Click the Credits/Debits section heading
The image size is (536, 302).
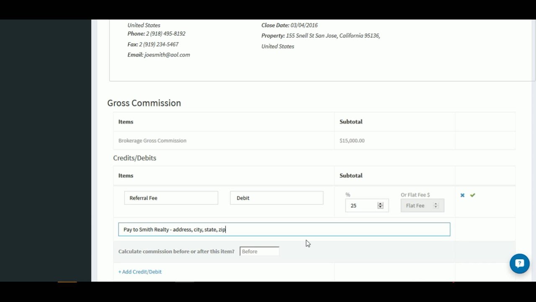click(134, 158)
